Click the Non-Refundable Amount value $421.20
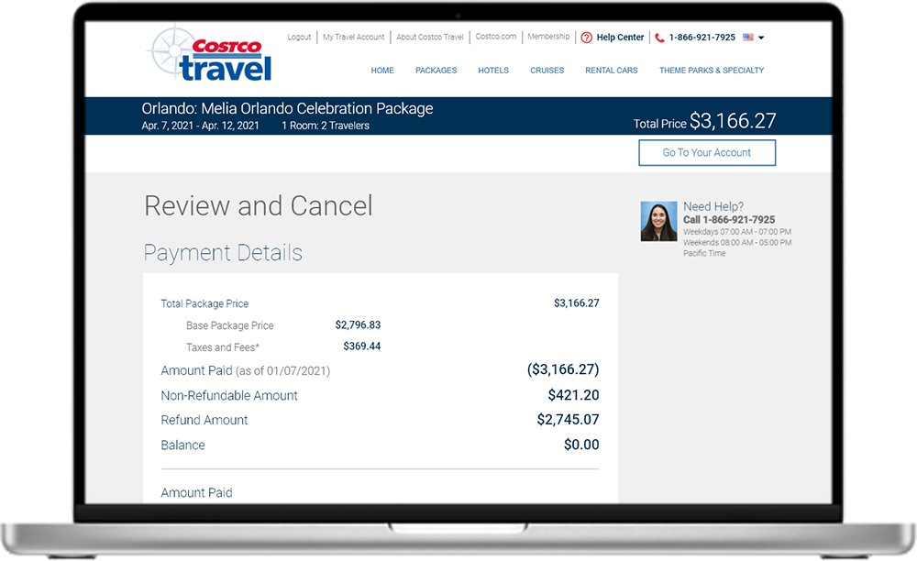This screenshot has width=917, height=561. coord(573,395)
